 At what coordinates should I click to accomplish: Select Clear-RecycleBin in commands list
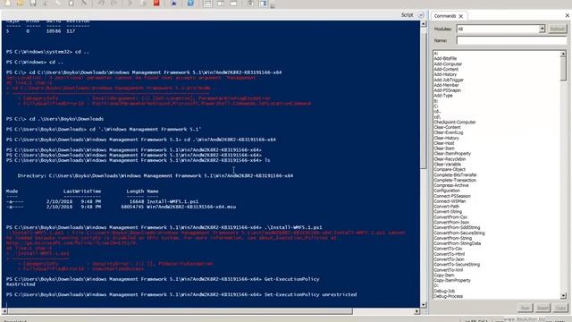click(450, 159)
